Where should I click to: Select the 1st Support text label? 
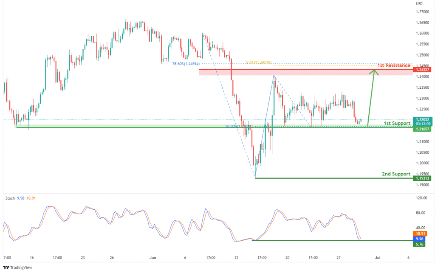coord(397,123)
